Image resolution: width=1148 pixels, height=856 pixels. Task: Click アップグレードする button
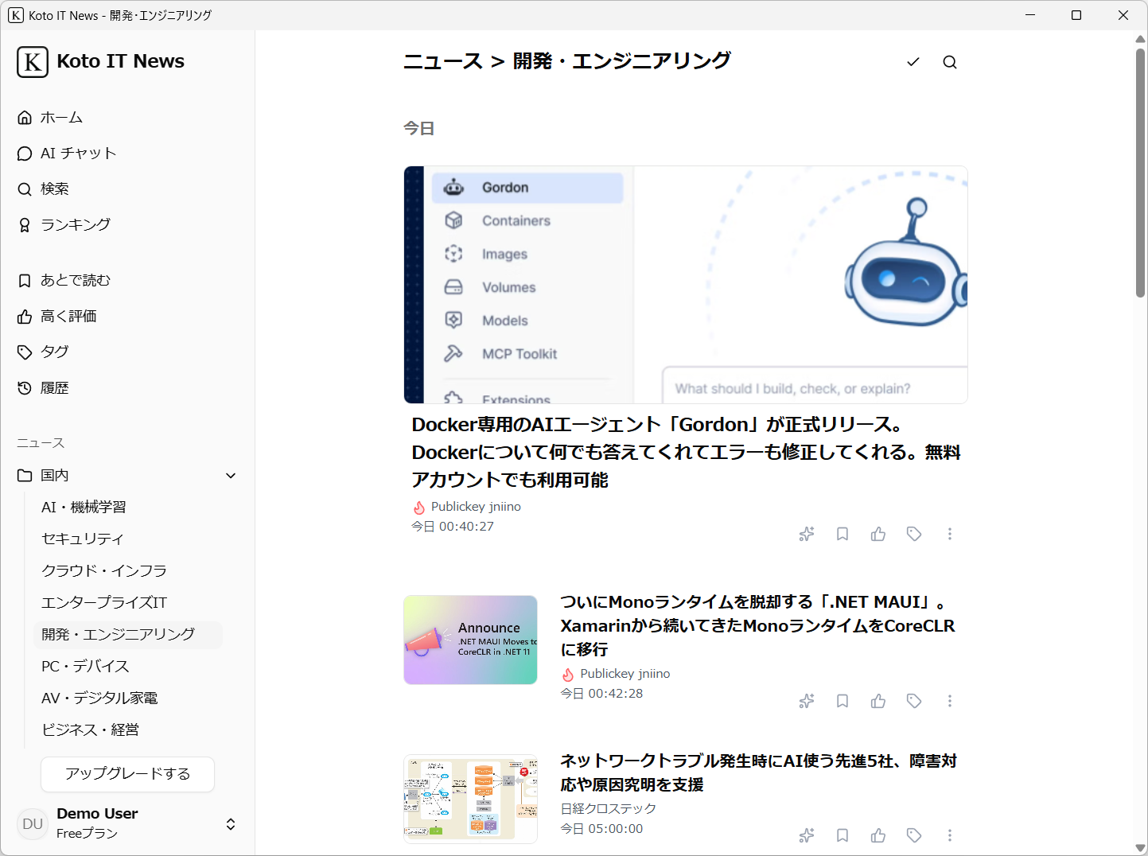point(127,774)
